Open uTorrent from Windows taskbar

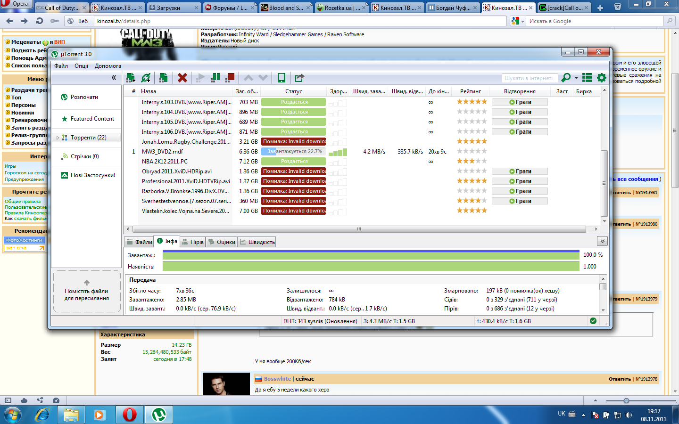coord(158,415)
